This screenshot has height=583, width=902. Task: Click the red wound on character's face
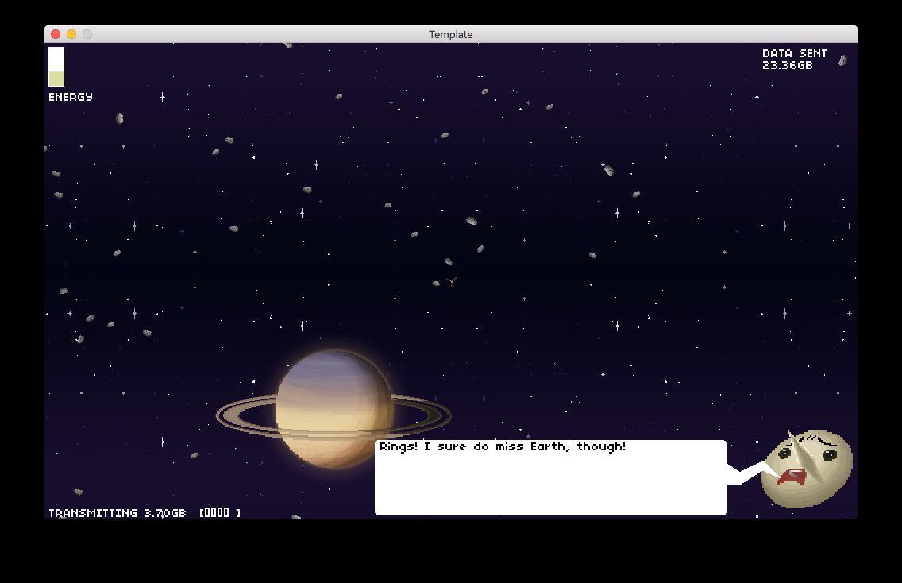point(792,477)
